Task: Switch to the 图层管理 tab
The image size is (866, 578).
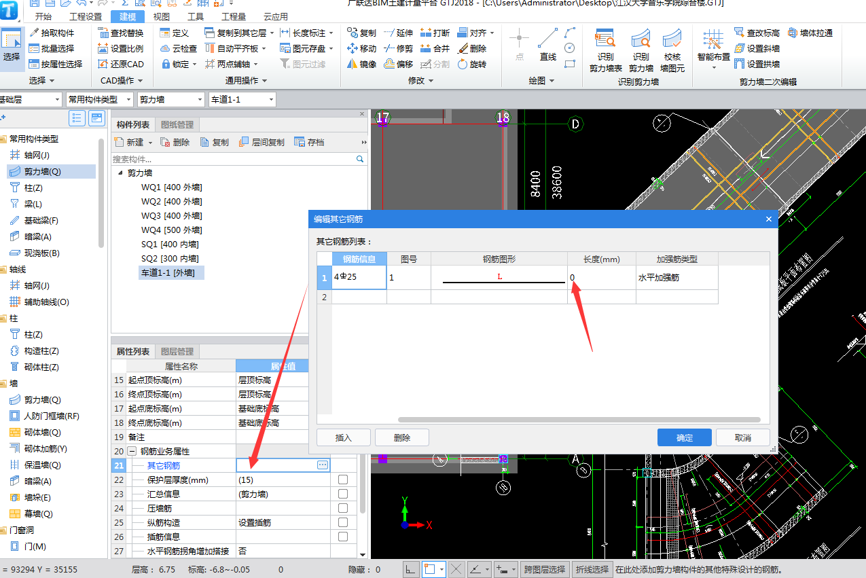Action: (x=177, y=351)
